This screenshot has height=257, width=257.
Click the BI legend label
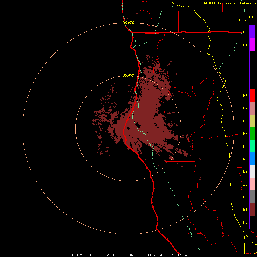pyautogui.click(x=245, y=210)
